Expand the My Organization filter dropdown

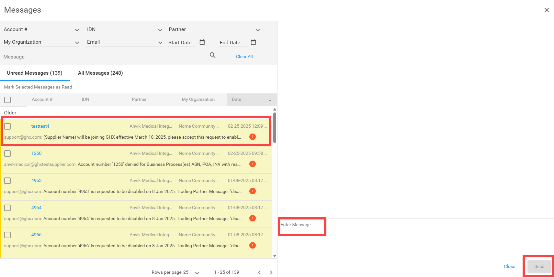pyautogui.click(x=77, y=43)
